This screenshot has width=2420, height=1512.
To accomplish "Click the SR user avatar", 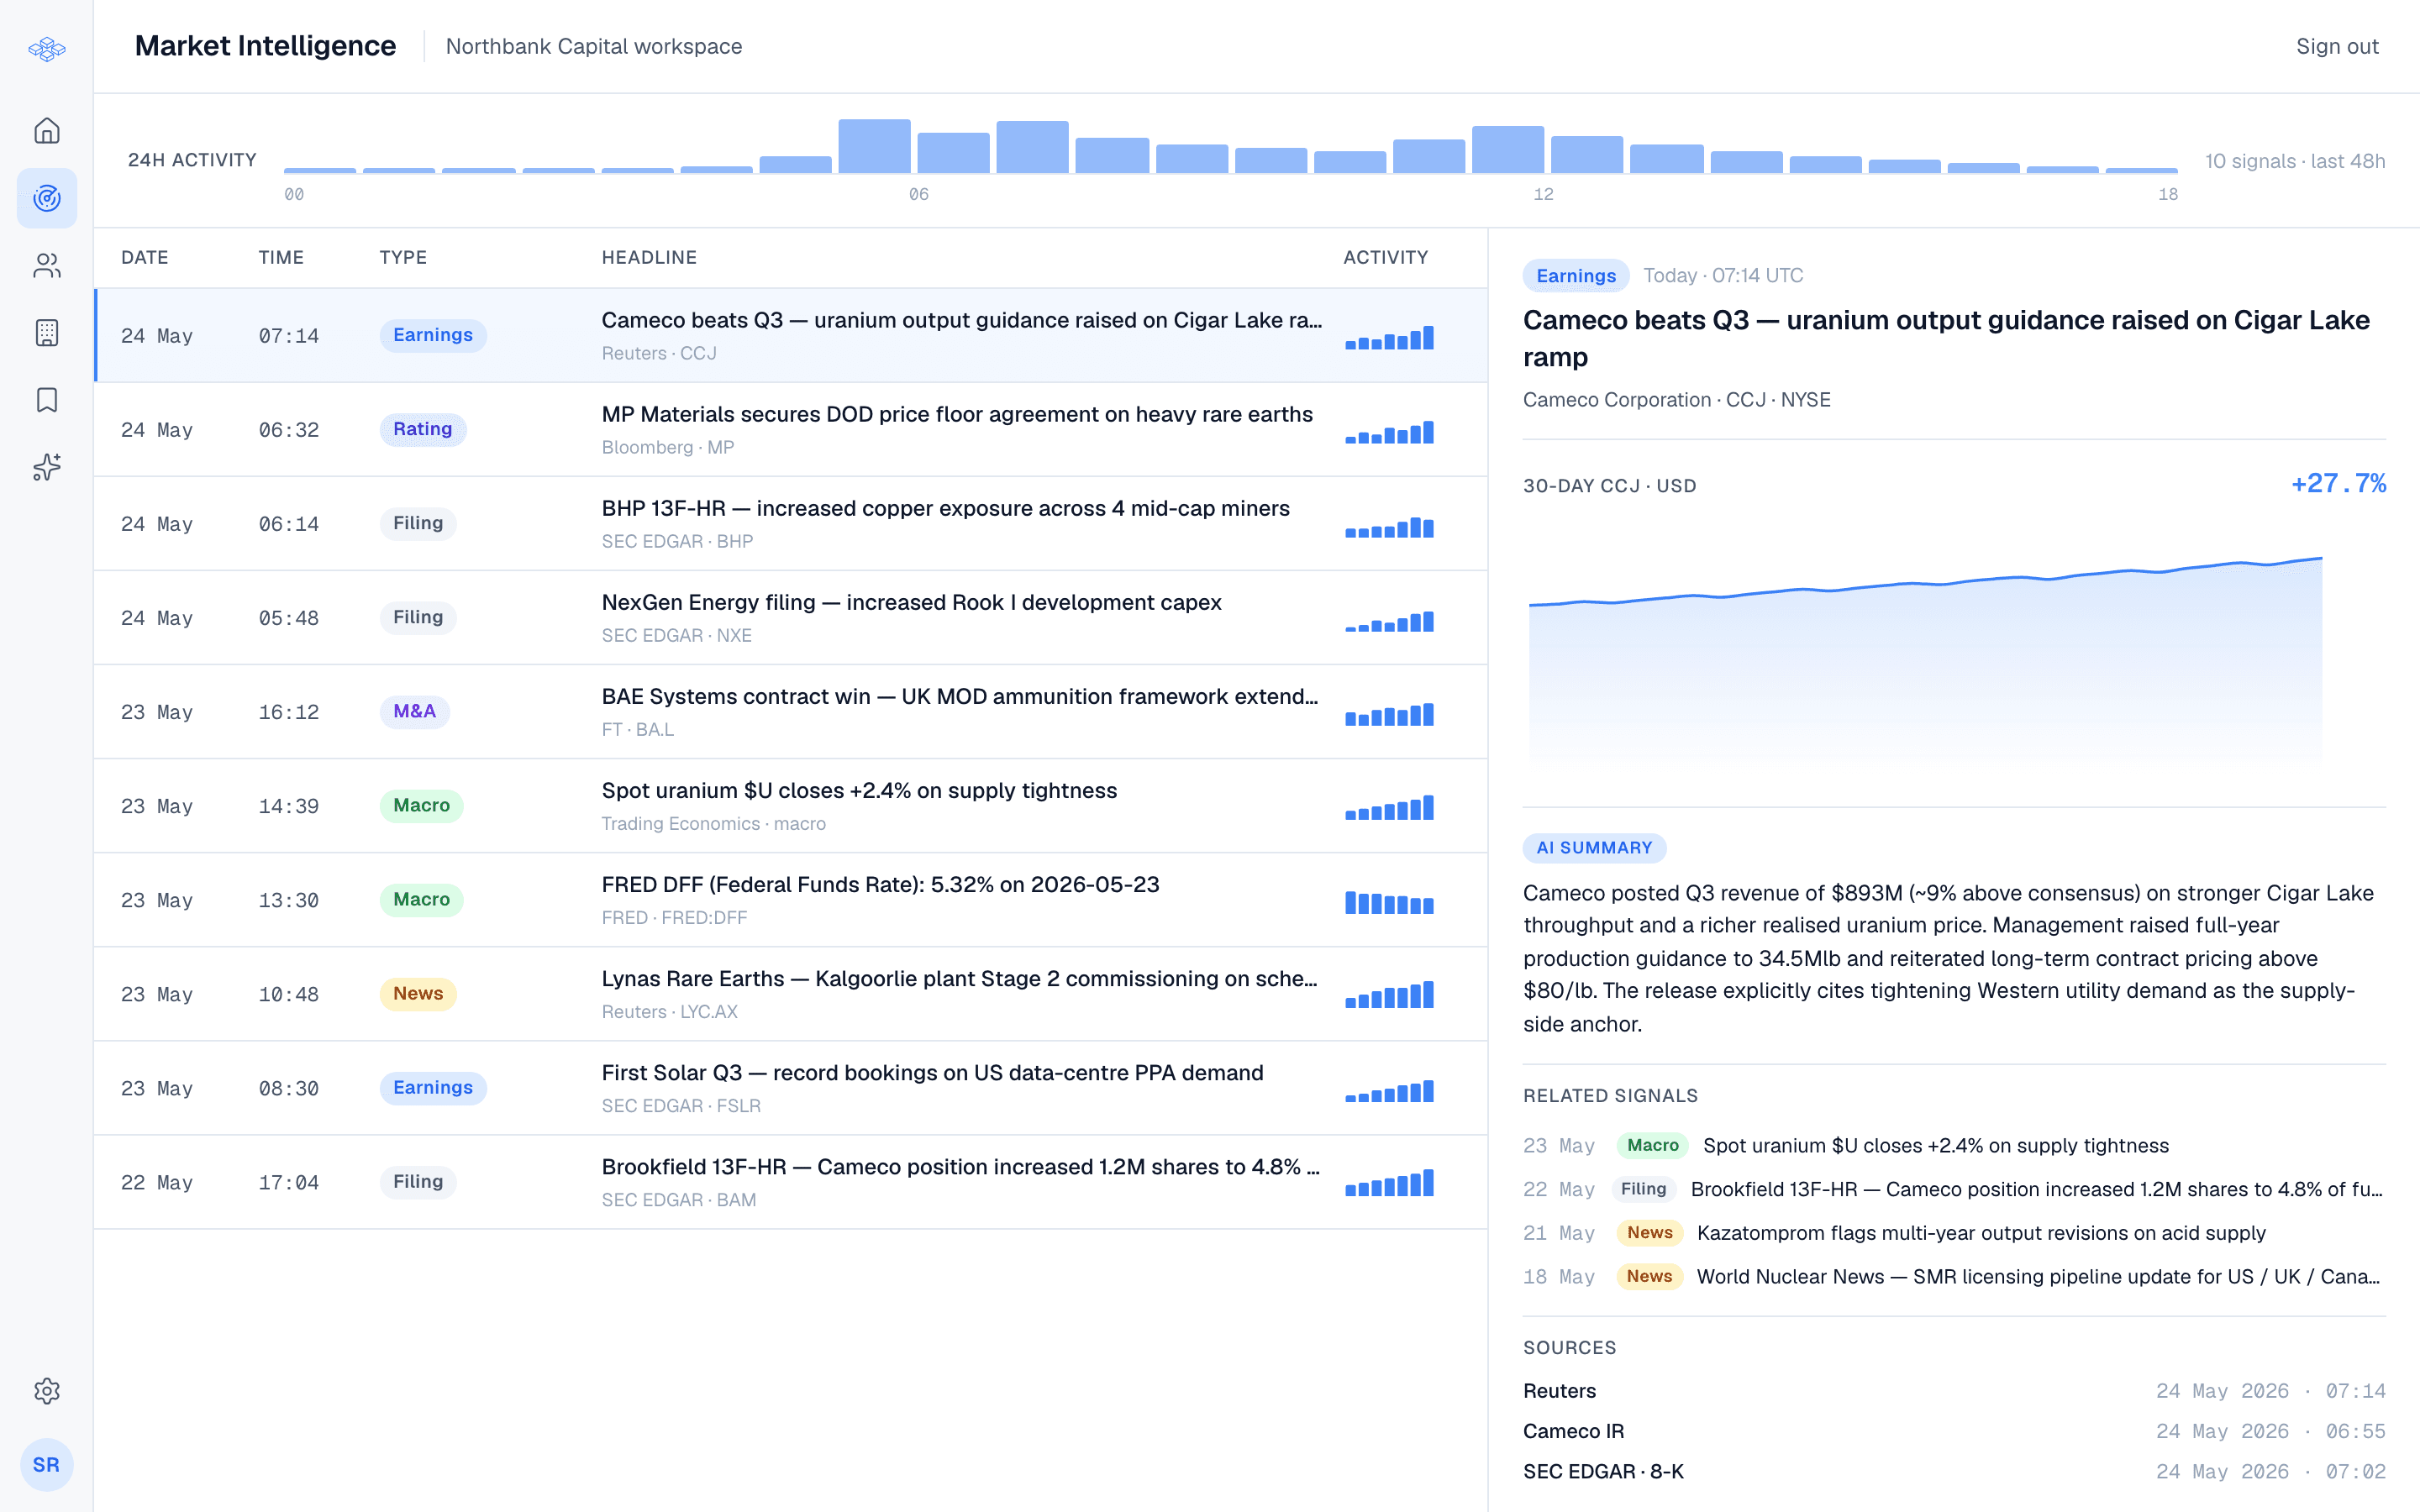I will 47,1465.
